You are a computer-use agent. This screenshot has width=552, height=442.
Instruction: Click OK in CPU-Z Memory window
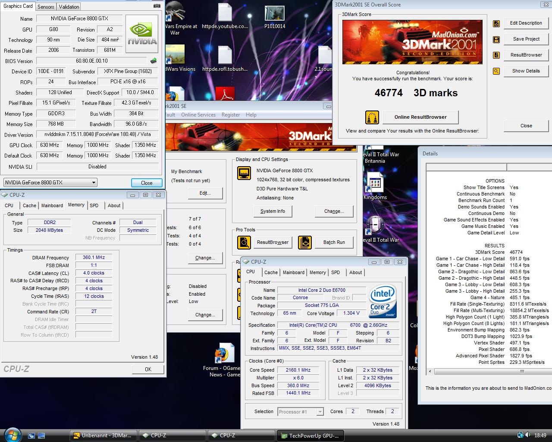[x=148, y=369]
